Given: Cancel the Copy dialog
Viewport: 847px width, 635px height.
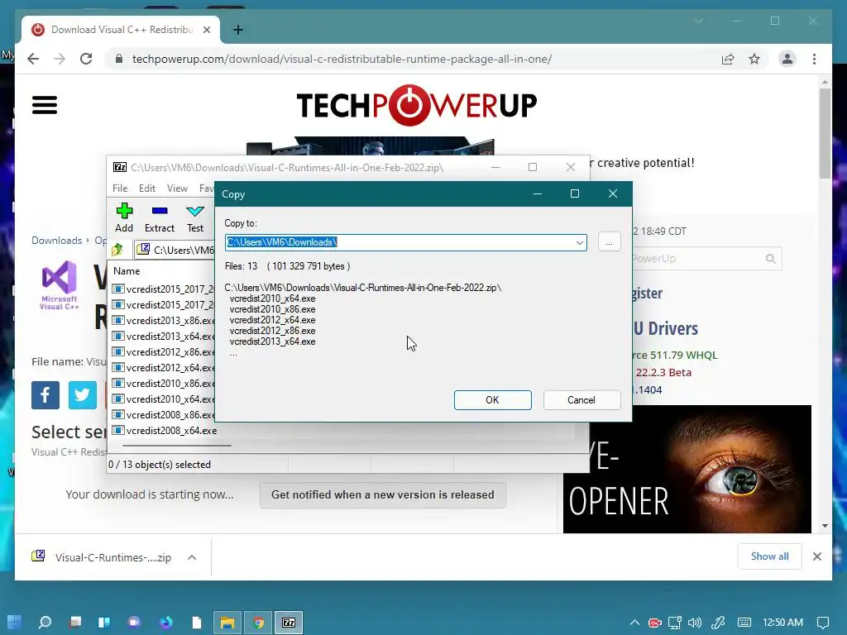Looking at the screenshot, I should pyautogui.click(x=581, y=400).
